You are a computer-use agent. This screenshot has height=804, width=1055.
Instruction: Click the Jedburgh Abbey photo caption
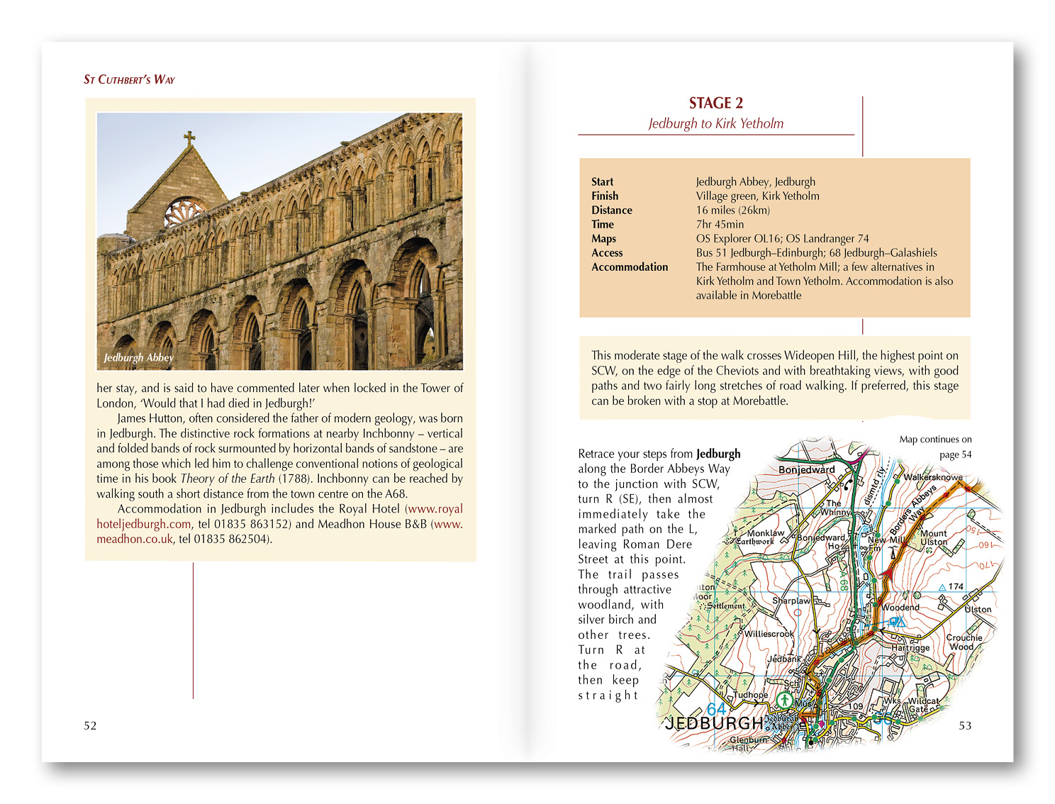(x=138, y=357)
